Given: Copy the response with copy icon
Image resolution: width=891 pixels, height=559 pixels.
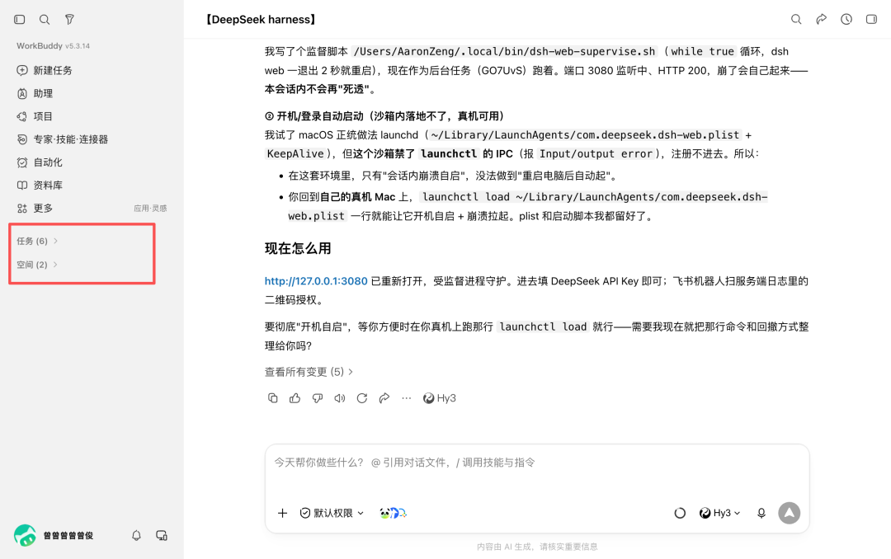Looking at the screenshot, I should click(273, 398).
